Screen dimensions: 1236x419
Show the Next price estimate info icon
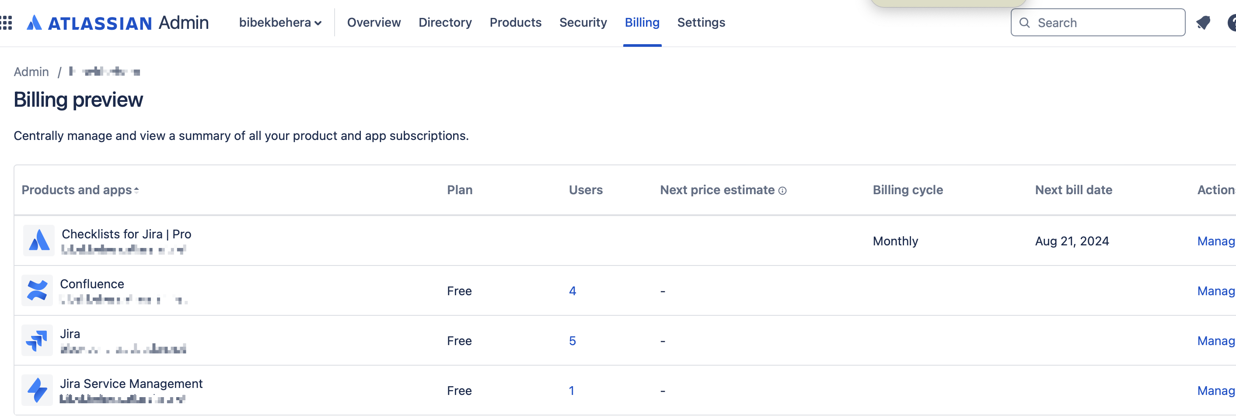[782, 191]
